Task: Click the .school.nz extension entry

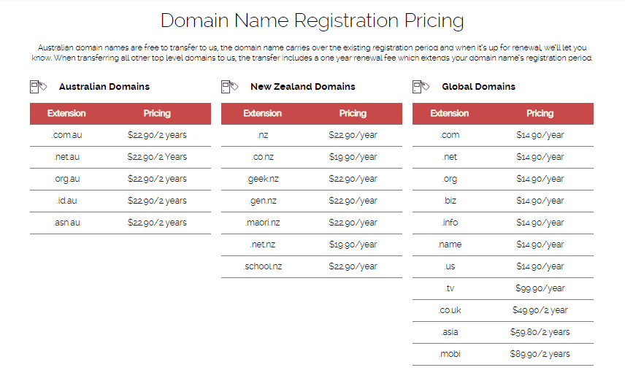Action: tap(263, 266)
